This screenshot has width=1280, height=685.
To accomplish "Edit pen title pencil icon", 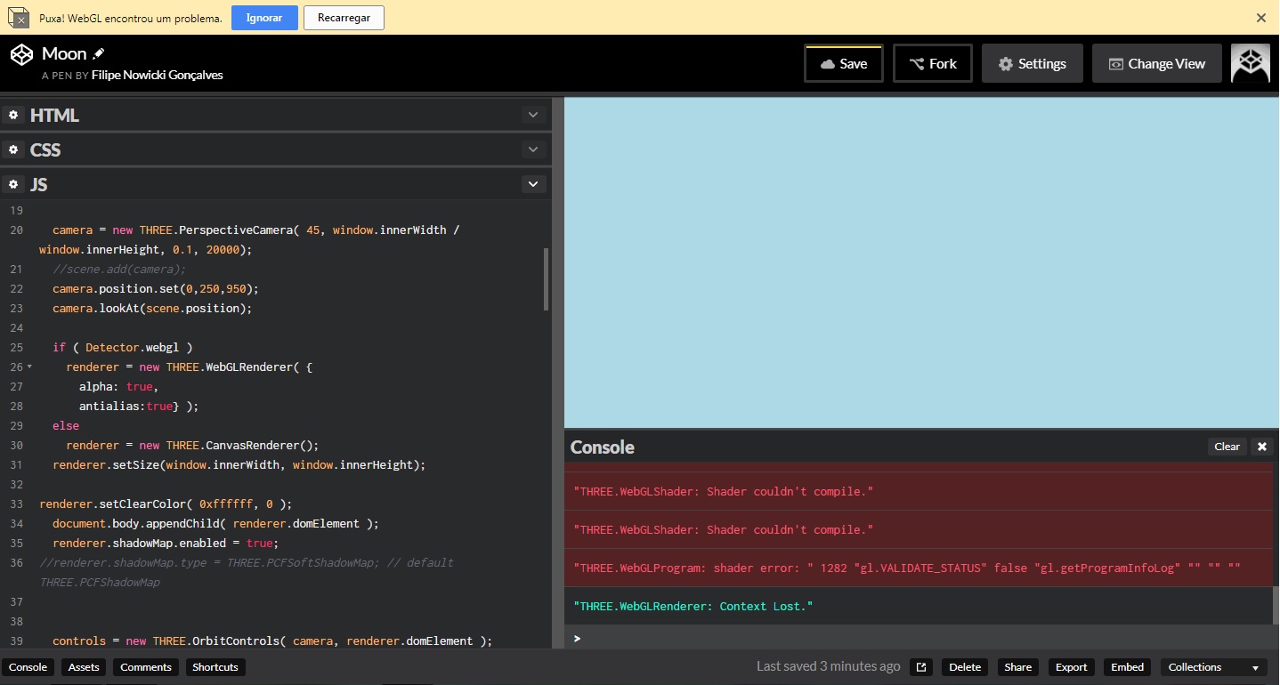I will (99, 54).
